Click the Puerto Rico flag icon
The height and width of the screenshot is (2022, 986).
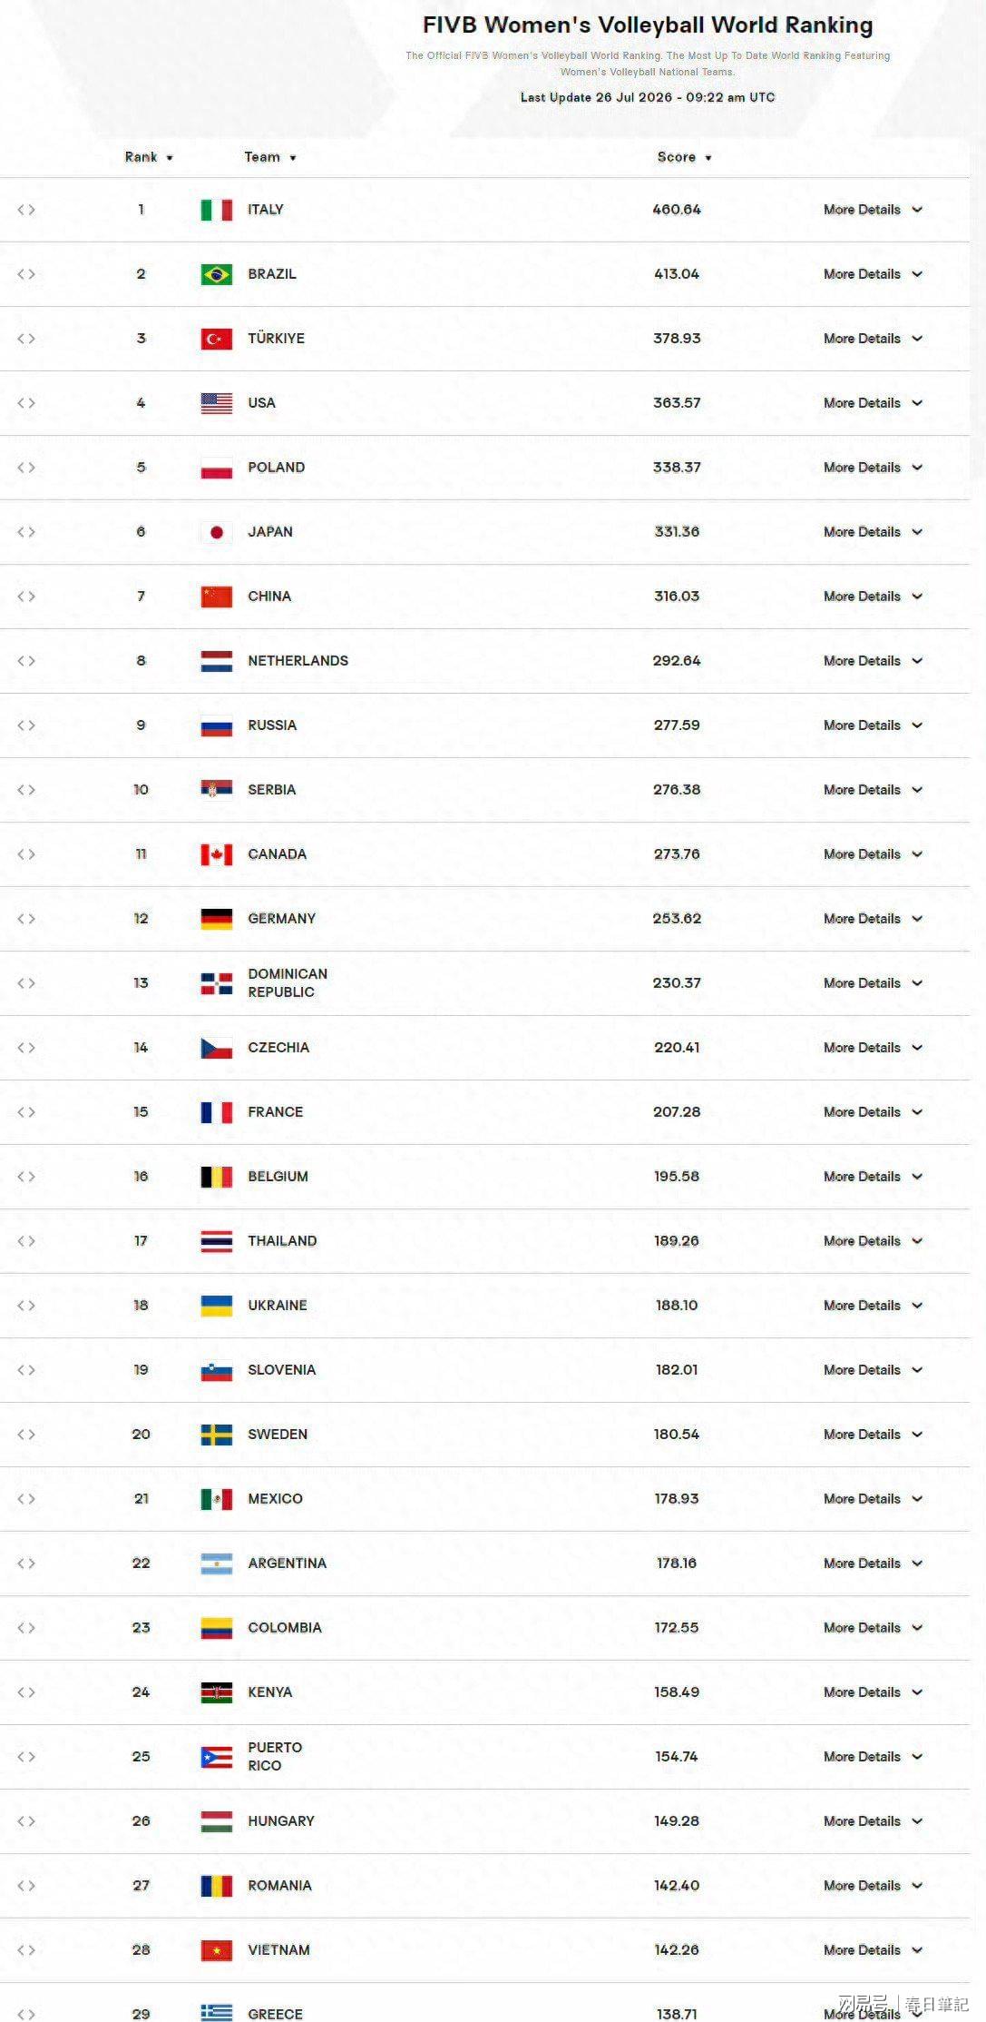pyautogui.click(x=216, y=1757)
